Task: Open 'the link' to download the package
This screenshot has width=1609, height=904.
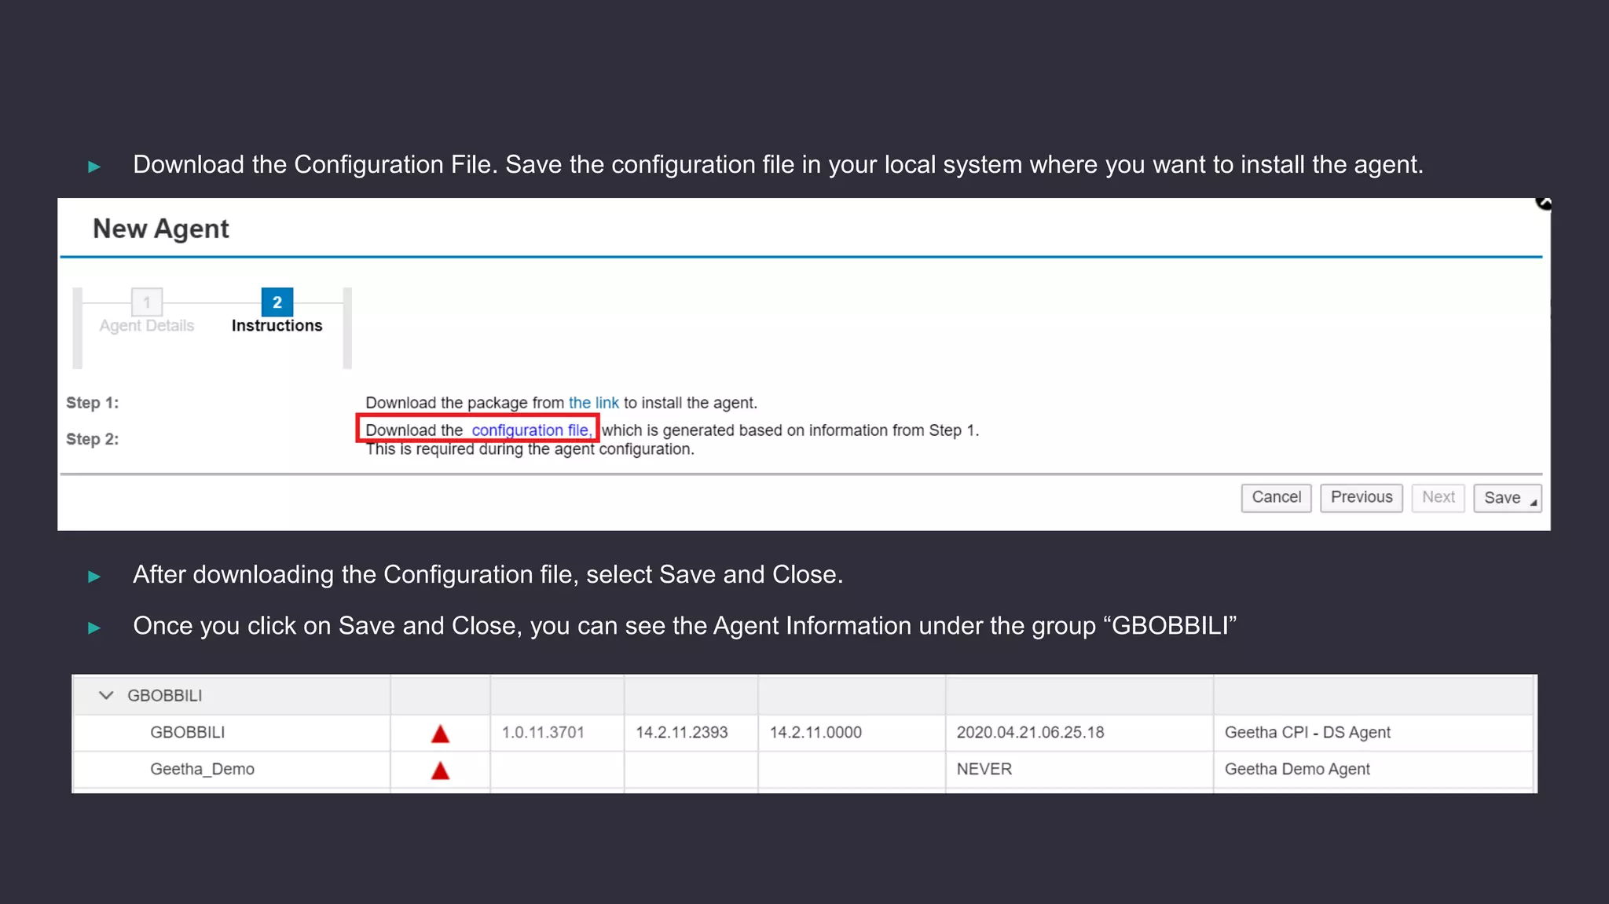Action: click(593, 403)
